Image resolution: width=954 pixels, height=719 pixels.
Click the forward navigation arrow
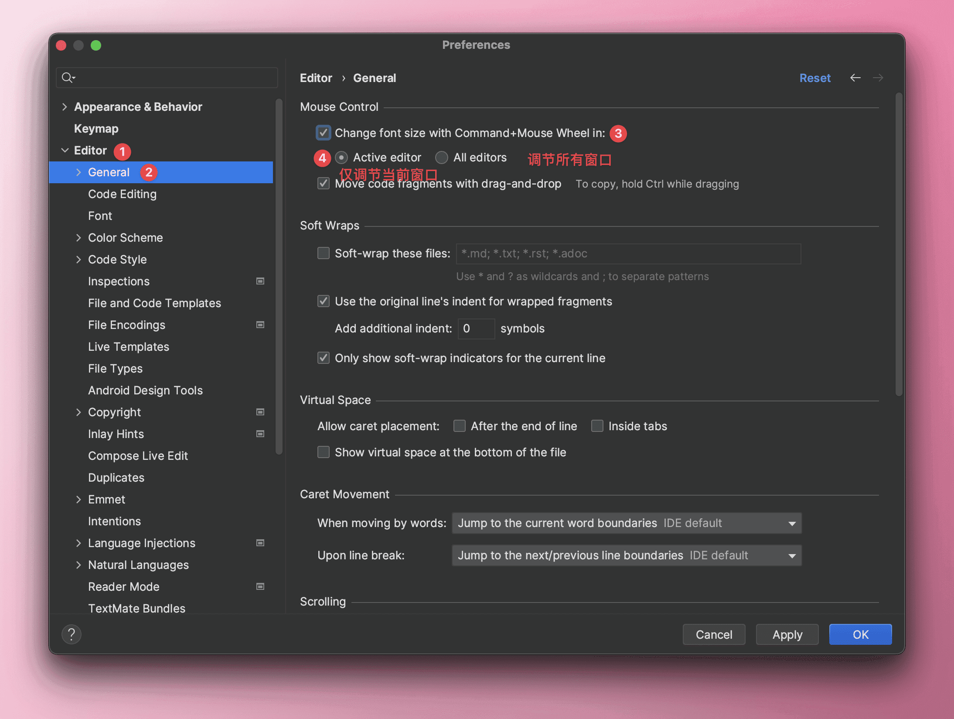pyautogui.click(x=878, y=78)
